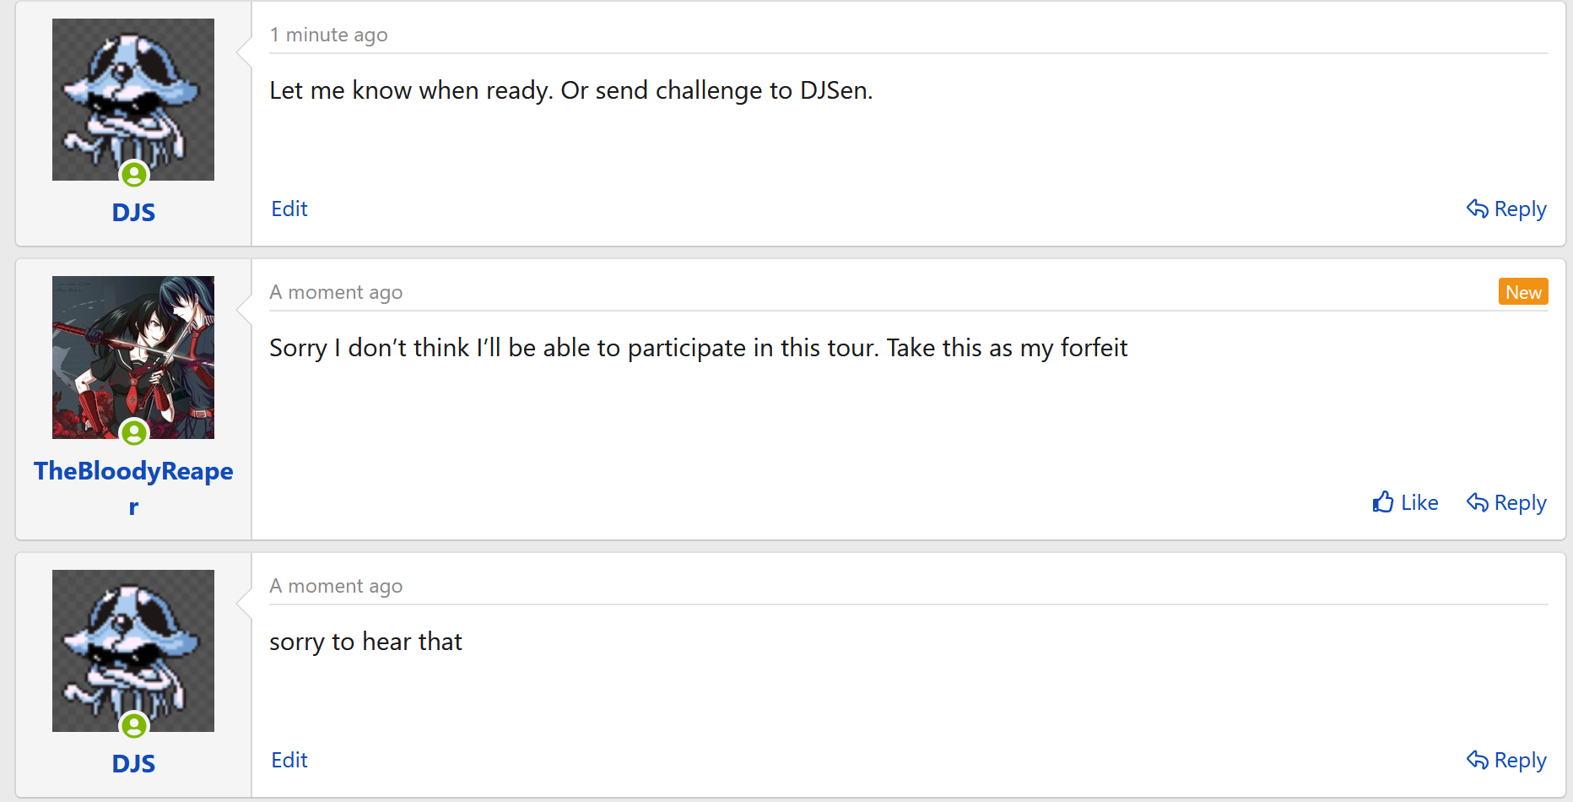The height and width of the screenshot is (802, 1573).
Task: Click the Reply arrow on 'sorry to hear that' post
Action: 1477,760
